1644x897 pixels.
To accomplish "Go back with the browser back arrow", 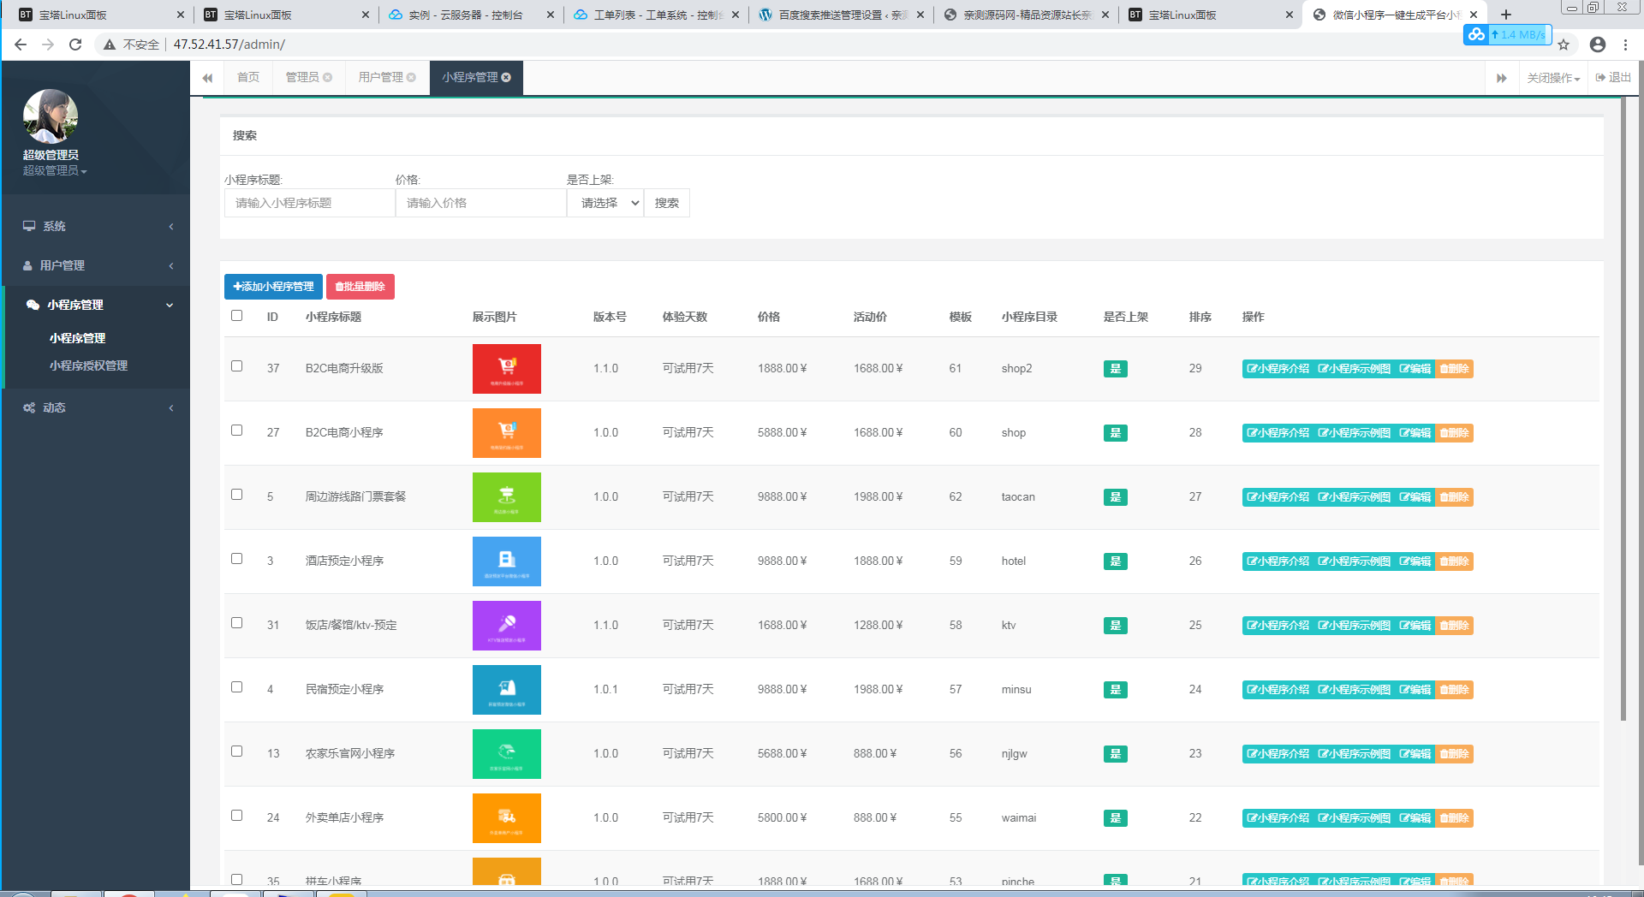I will (x=21, y=45).
